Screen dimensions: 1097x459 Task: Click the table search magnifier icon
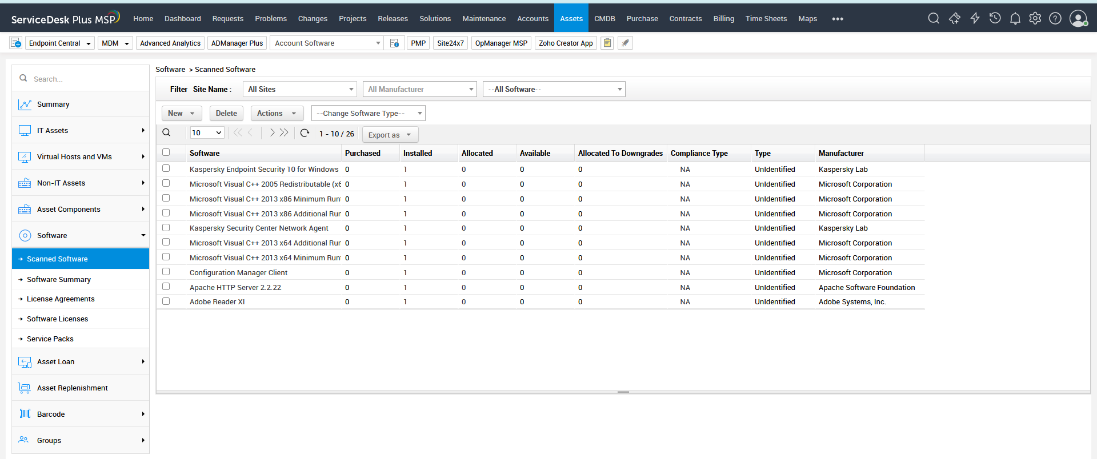coord(166,133)
